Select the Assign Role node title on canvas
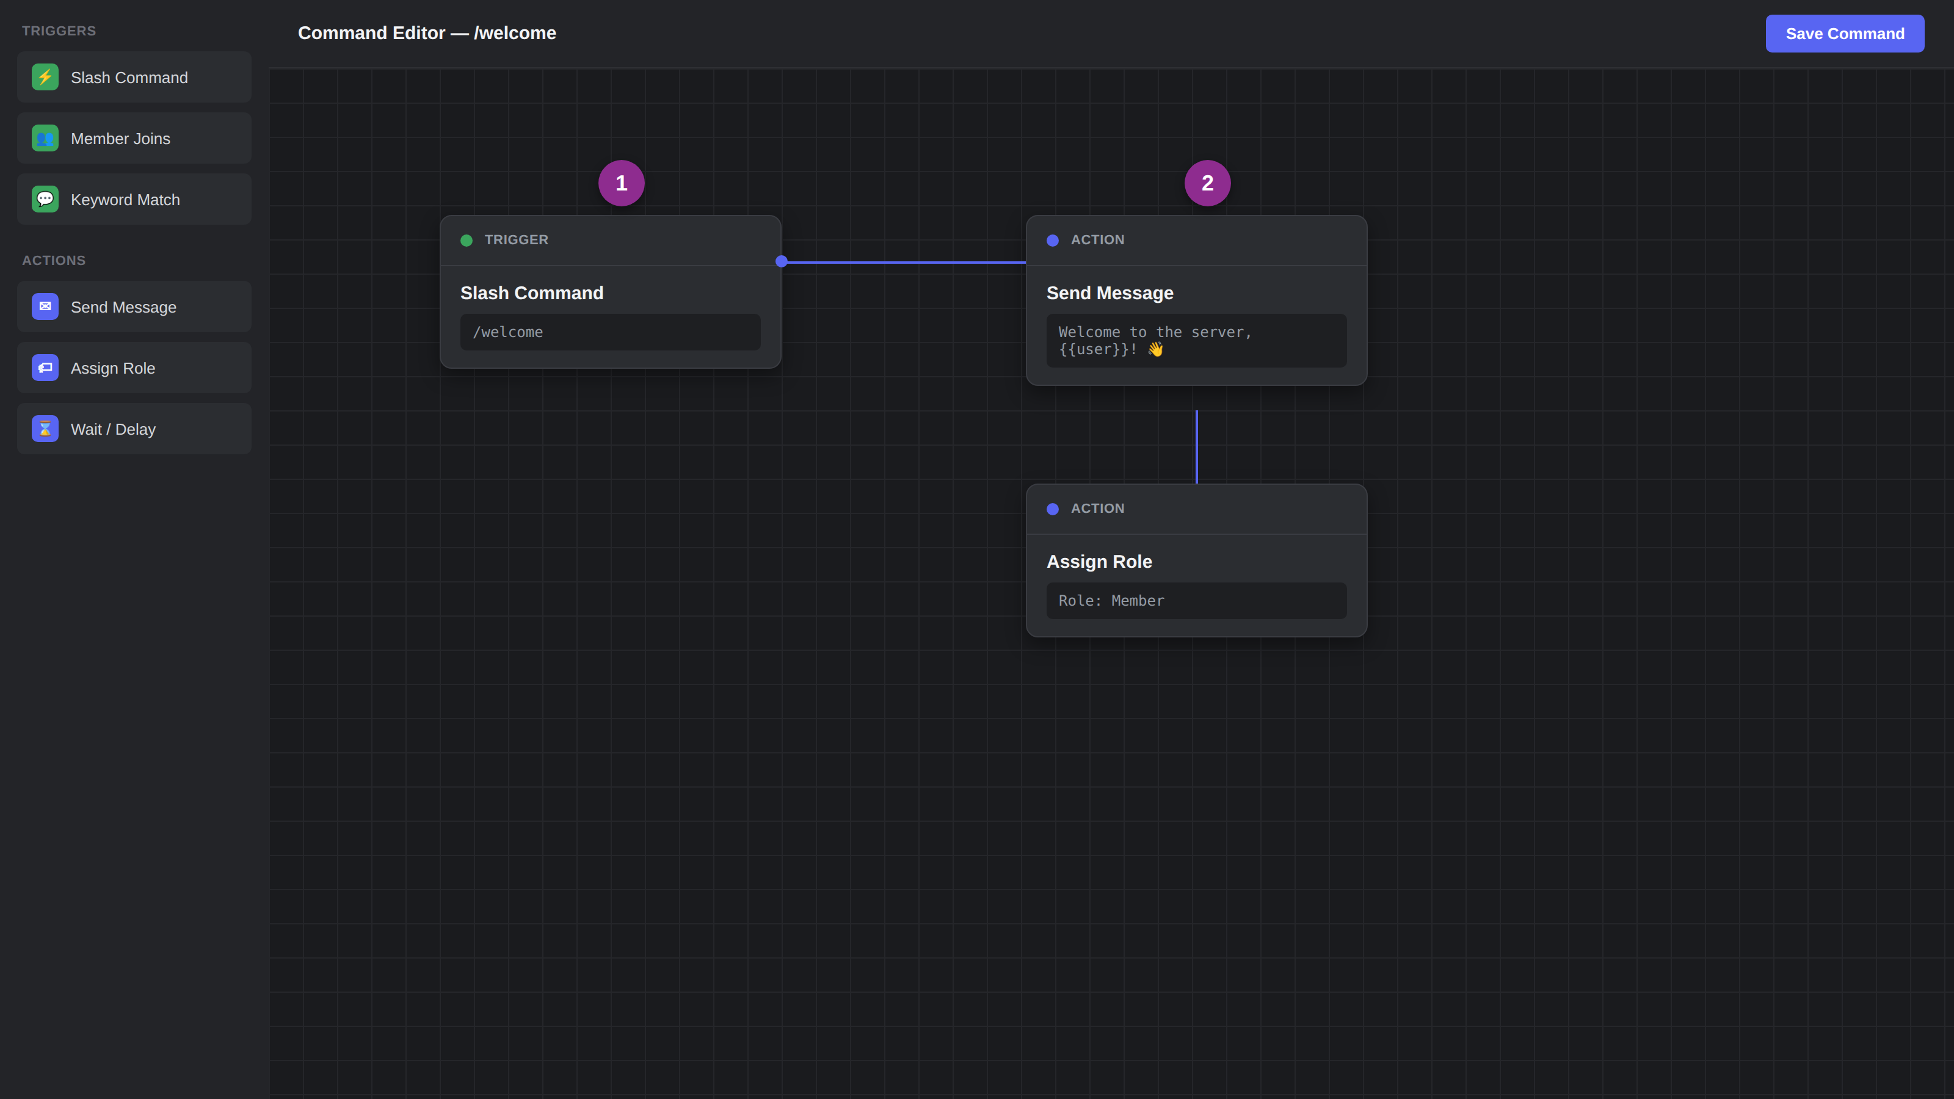Image resolution: width=1954 pixels, height=1099 pixels. 1099,561
